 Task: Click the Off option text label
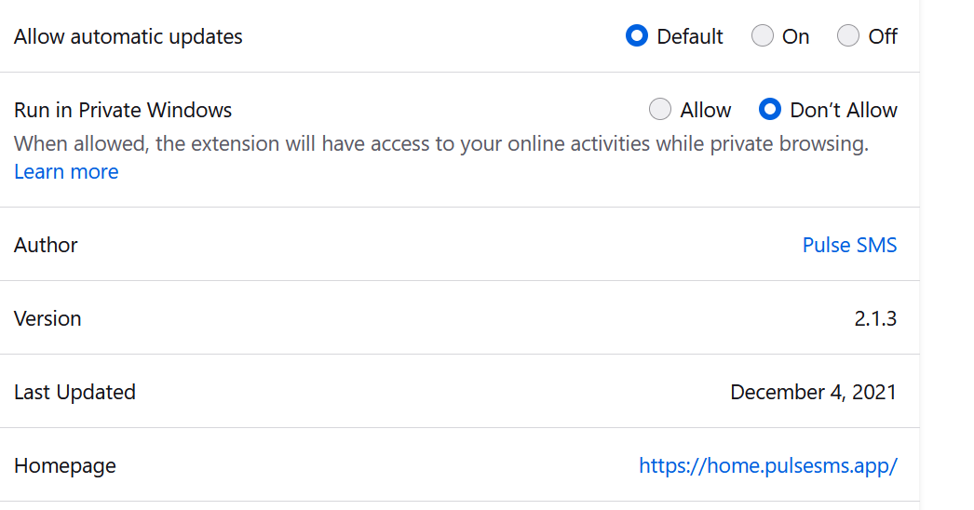coord(883,37)
